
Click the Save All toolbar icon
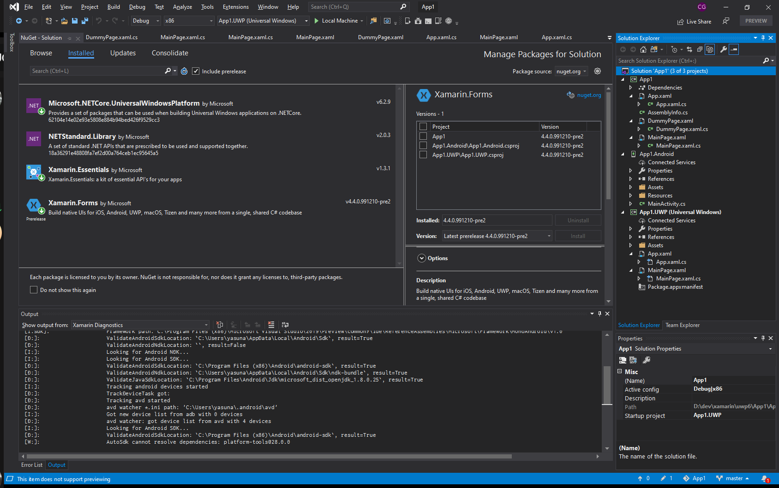tap(85, 21)
